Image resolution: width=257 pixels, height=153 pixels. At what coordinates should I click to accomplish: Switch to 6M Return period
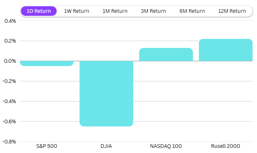pos(192,11)
